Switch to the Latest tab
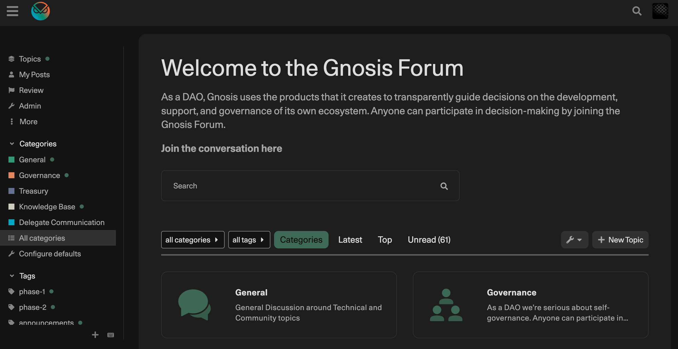 pyautogui.click(x=350, y=240)
